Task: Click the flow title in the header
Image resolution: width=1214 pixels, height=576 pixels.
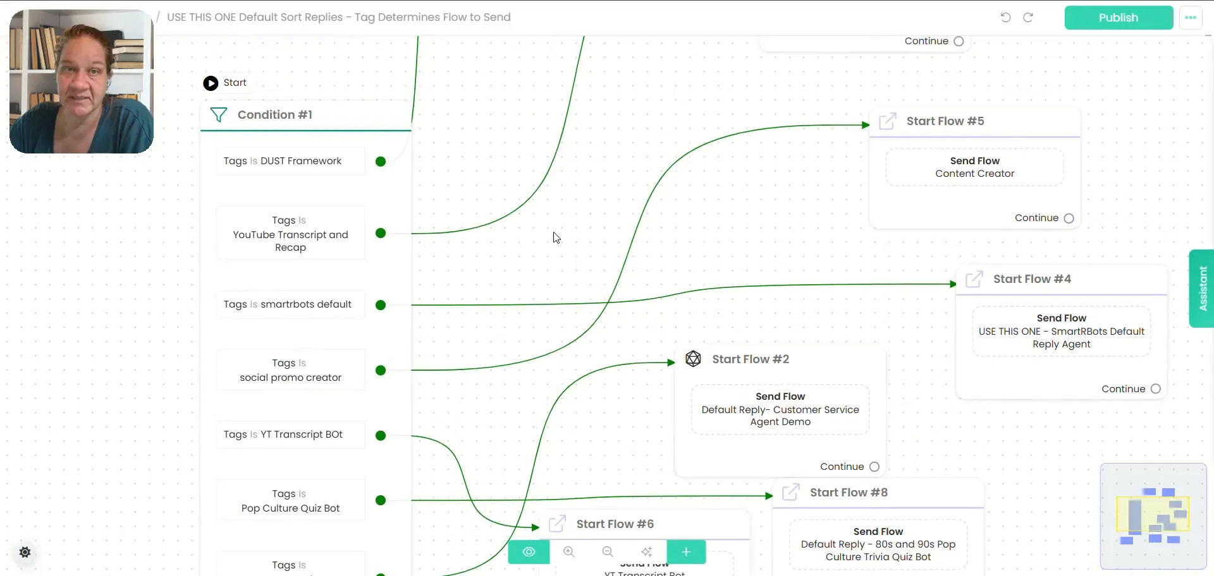Action: pyautogui.click(x=339, y=17)
